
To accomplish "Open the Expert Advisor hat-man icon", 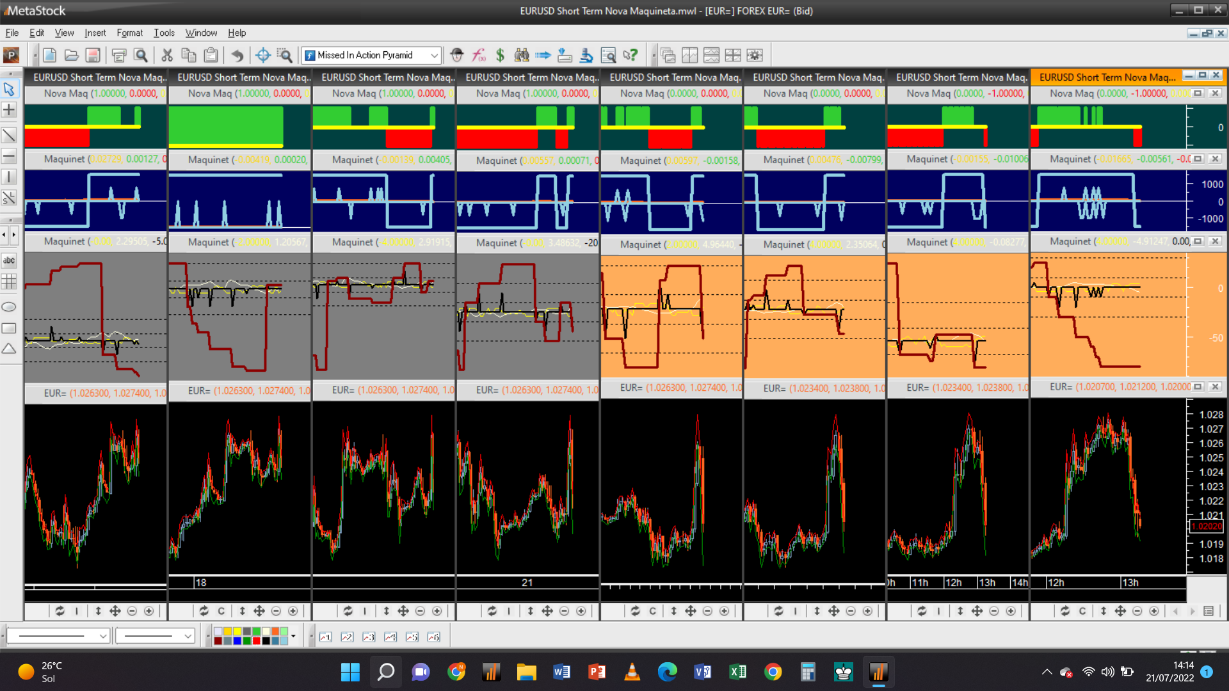I will 456,55.
